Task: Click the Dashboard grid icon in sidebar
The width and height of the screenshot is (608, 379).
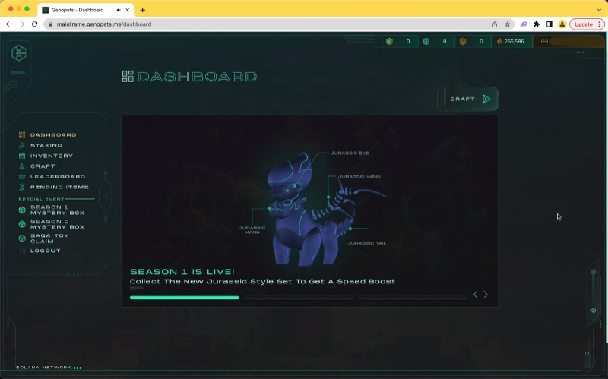Action: pyautogui.click(x=22, y=135)
